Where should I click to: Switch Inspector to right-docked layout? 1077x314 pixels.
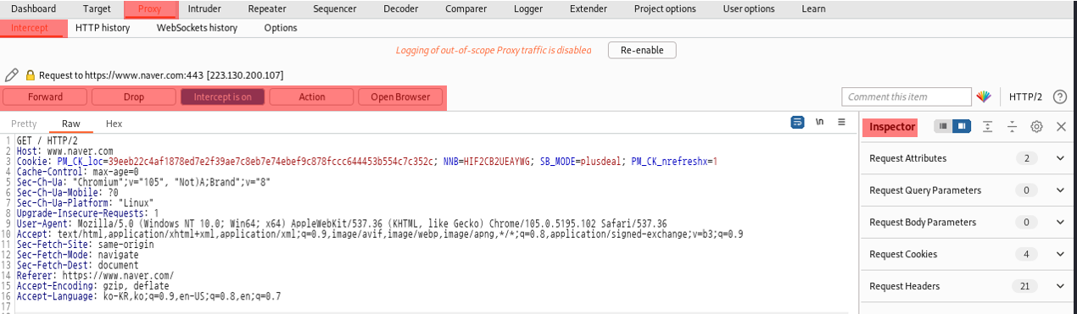tap(962, 127)
